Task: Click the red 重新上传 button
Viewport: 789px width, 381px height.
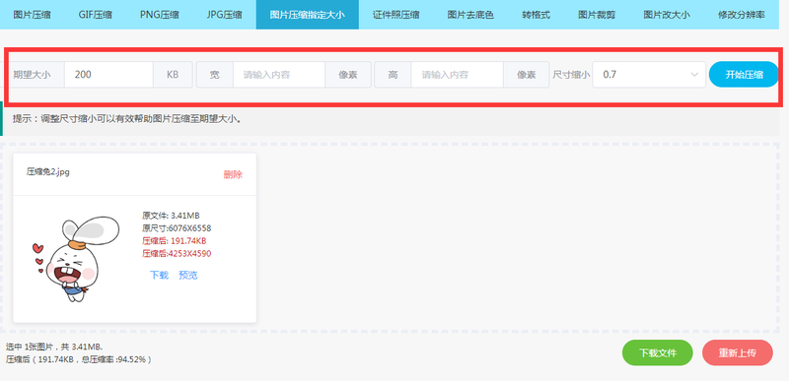Action: [737, 352]
